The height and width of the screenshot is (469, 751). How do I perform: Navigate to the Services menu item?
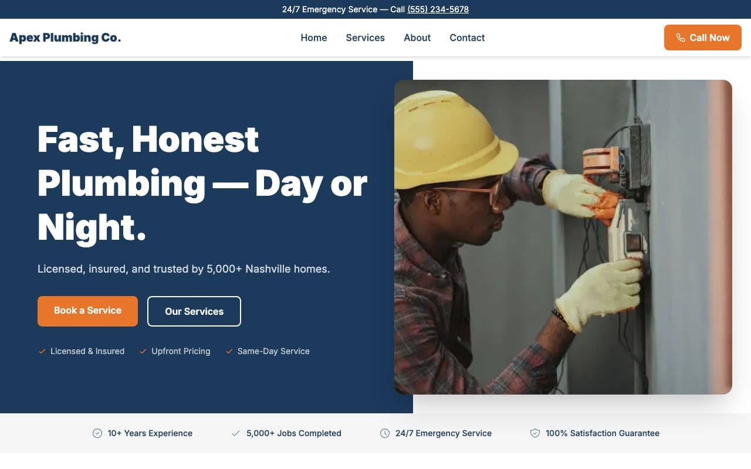pyautogui.click(x=365, y=38)
